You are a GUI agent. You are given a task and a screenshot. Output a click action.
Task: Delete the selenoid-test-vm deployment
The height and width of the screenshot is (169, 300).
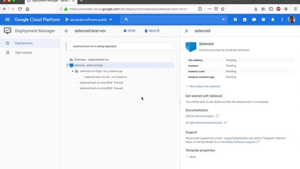152,31
